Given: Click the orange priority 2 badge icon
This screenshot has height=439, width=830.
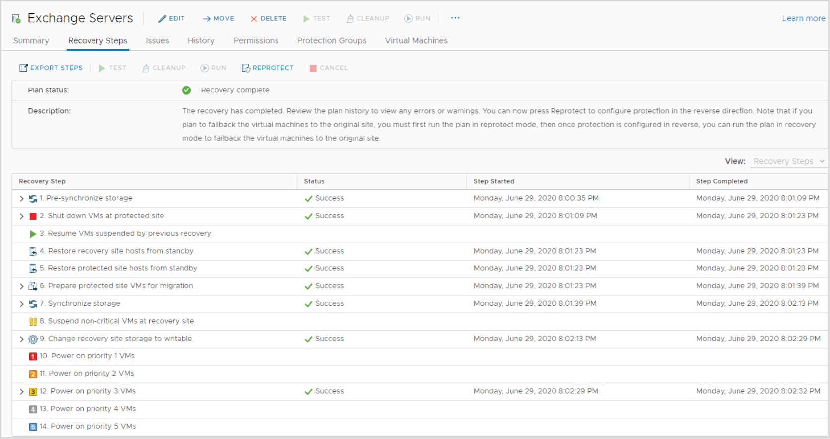Looking at the screenshot, I should [x=33, y=374].
